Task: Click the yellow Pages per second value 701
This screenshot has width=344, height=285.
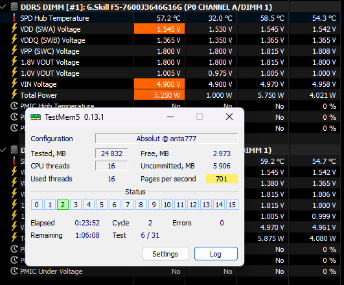Action: pos(222,179)
